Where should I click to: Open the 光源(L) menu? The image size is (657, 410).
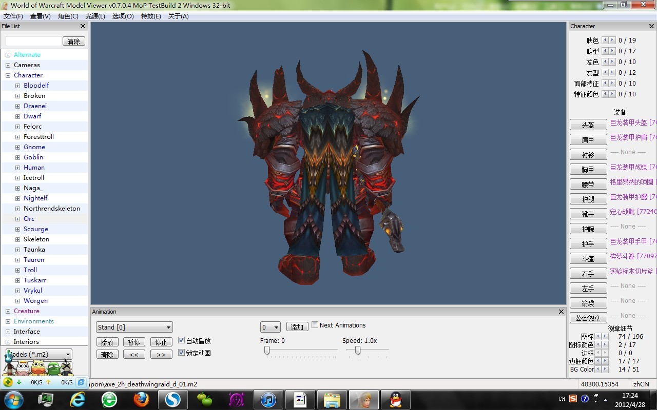click(95, 16)
